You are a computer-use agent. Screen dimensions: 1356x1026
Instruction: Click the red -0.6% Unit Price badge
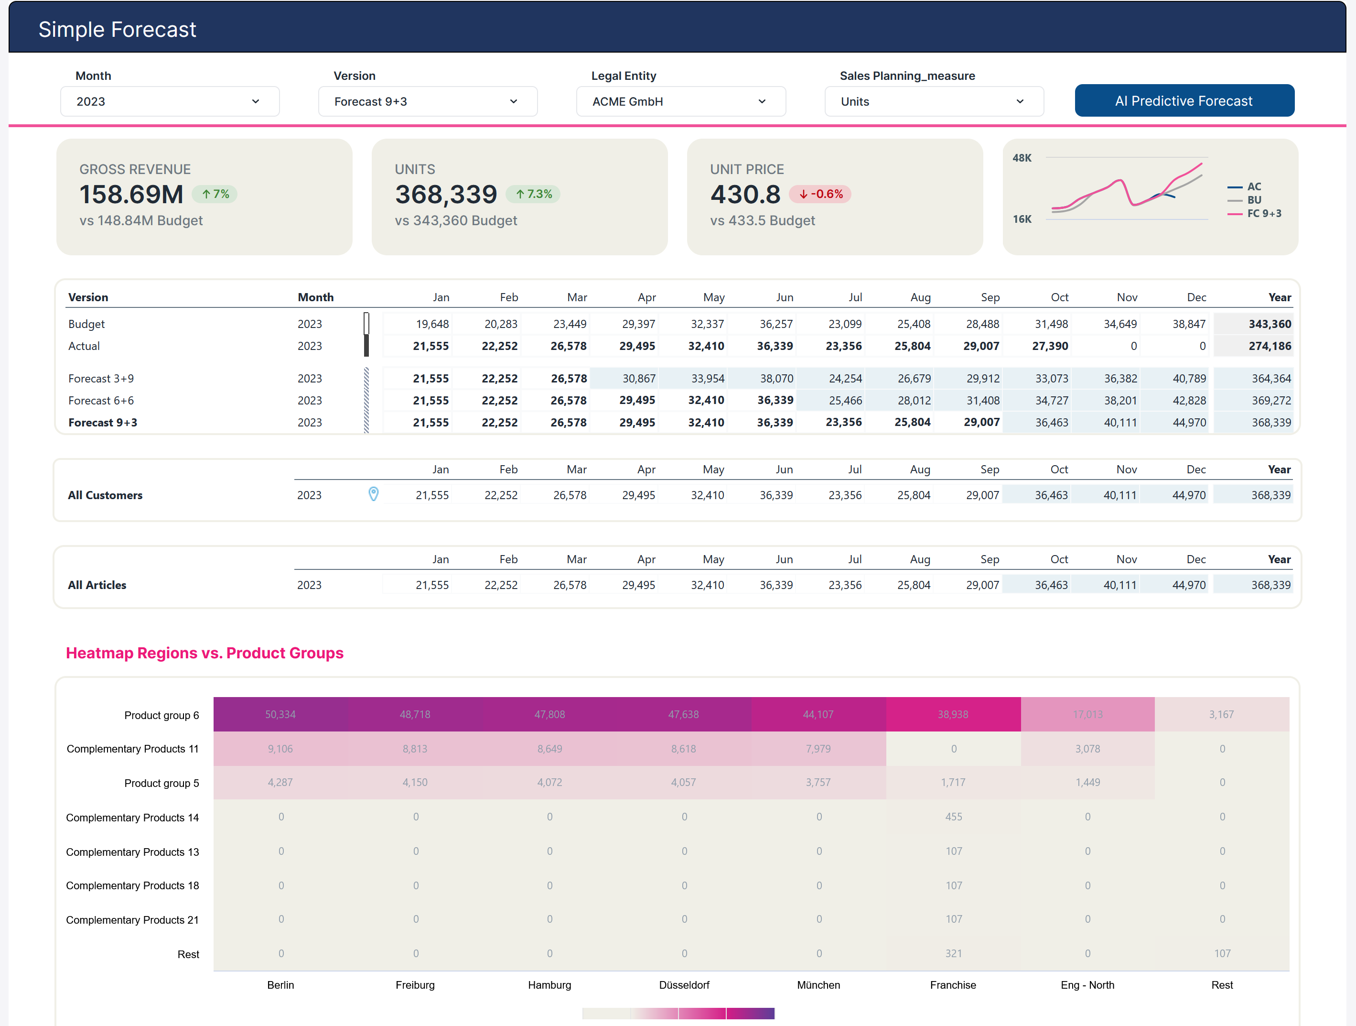820,195
